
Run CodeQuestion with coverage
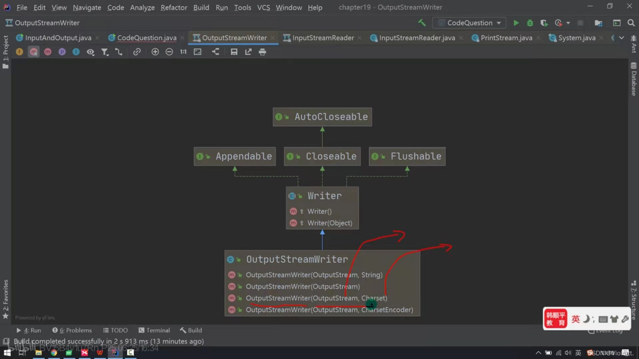(x=544, y=23)
